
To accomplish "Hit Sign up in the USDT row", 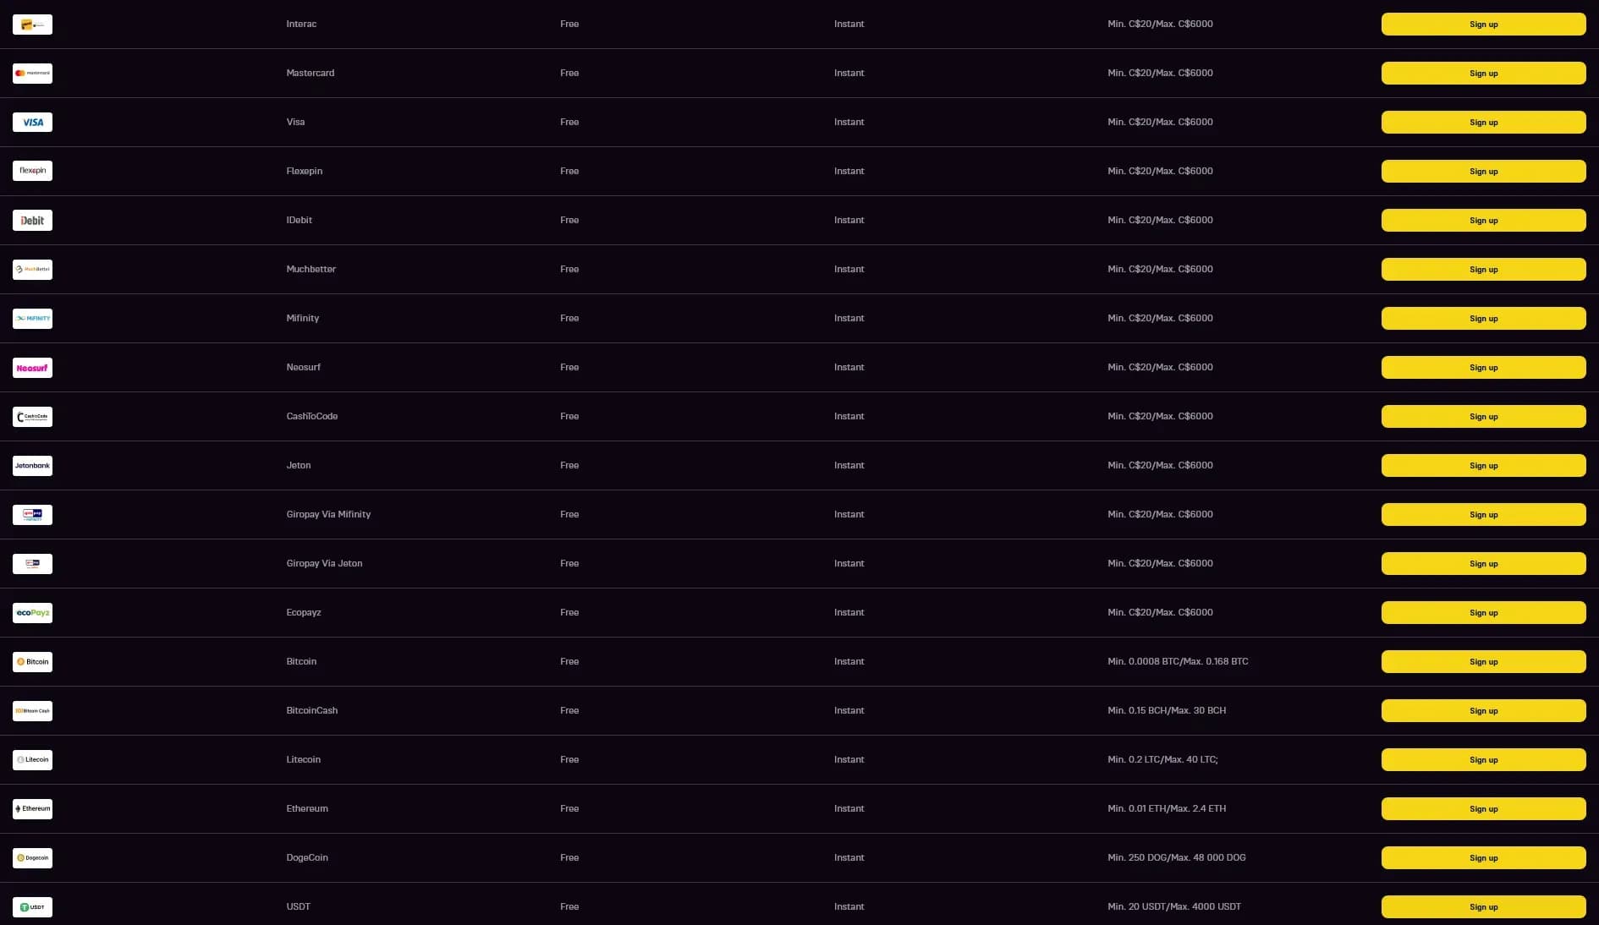I will click(x=1483, y=907).
